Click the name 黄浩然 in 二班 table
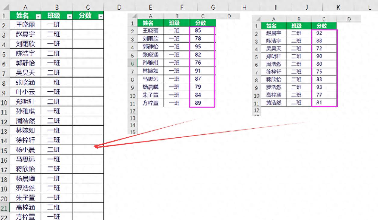Image resolution: width=378 pixels, height=220 pixels. 274,102
